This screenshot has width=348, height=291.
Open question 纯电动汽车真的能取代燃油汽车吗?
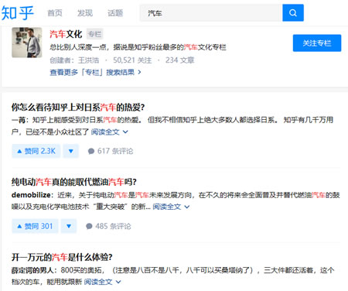tap(74, 182)
